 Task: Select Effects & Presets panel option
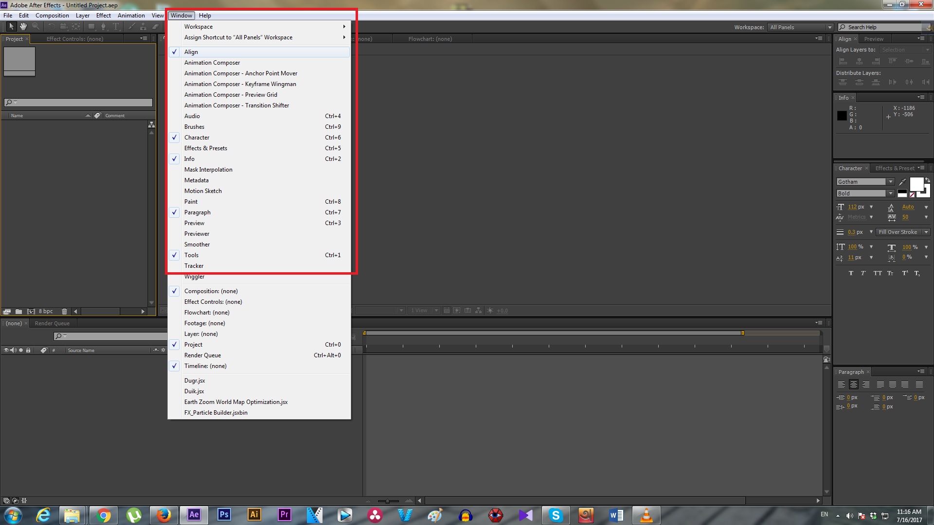[205, 147]
